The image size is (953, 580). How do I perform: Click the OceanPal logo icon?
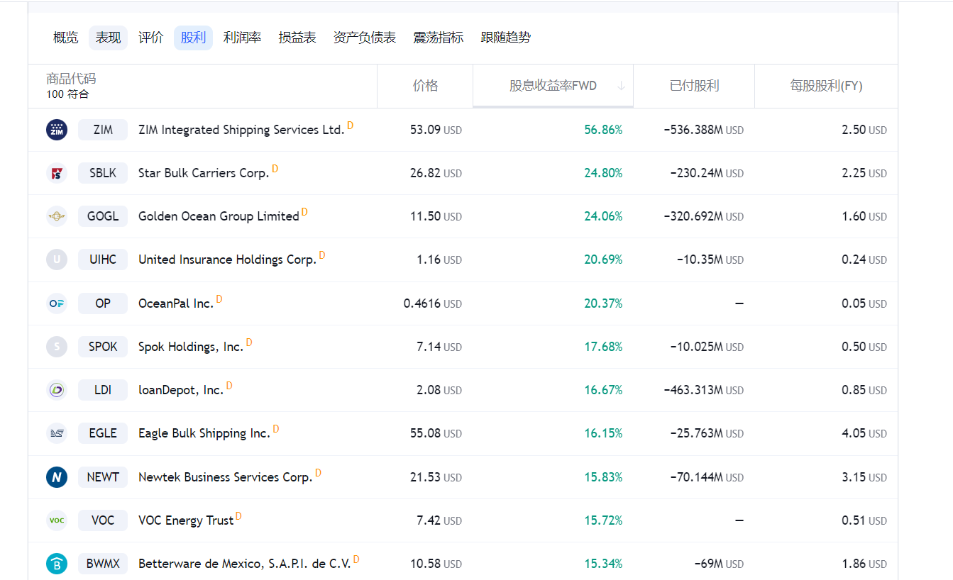point(57,303)
